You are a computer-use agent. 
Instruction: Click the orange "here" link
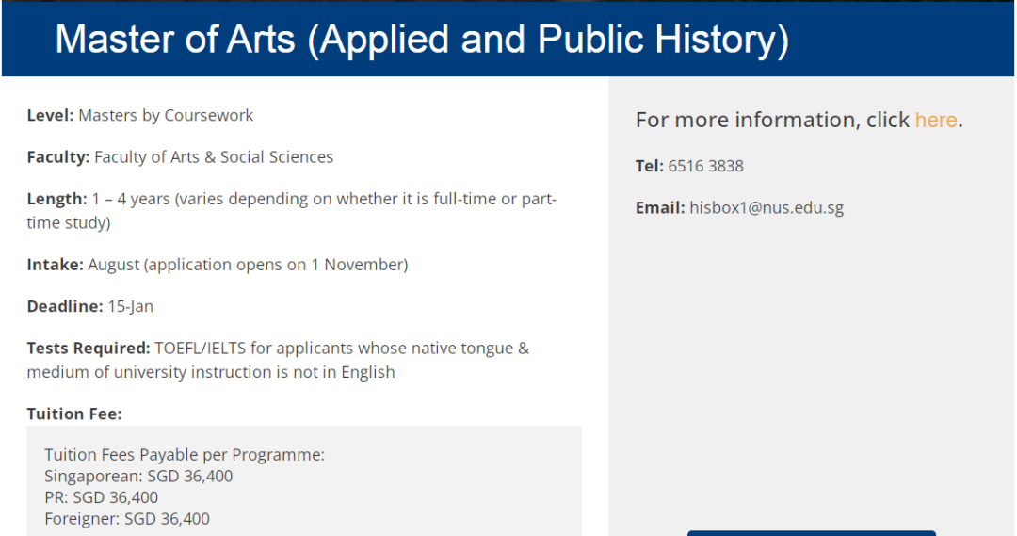point(935,120)
